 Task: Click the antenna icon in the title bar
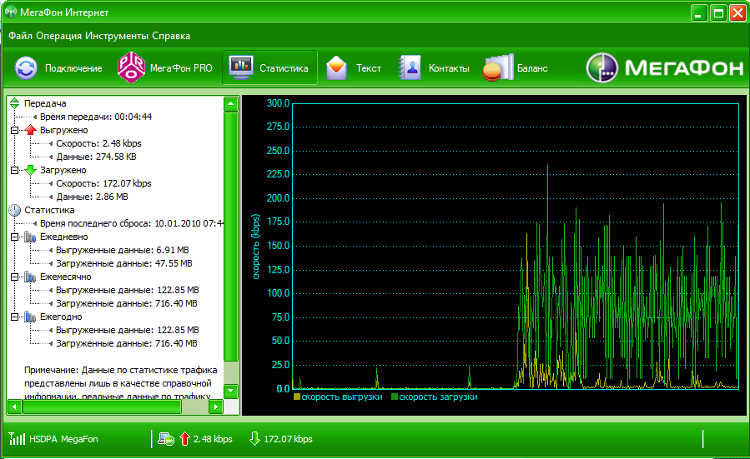pyautogui.click(x=11, y=12)
